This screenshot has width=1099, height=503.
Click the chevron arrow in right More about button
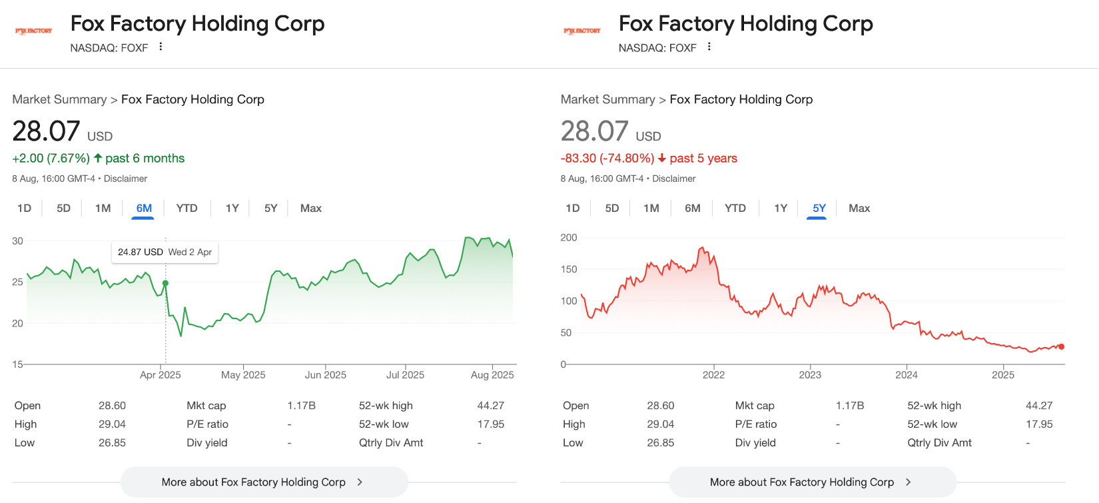908,482
